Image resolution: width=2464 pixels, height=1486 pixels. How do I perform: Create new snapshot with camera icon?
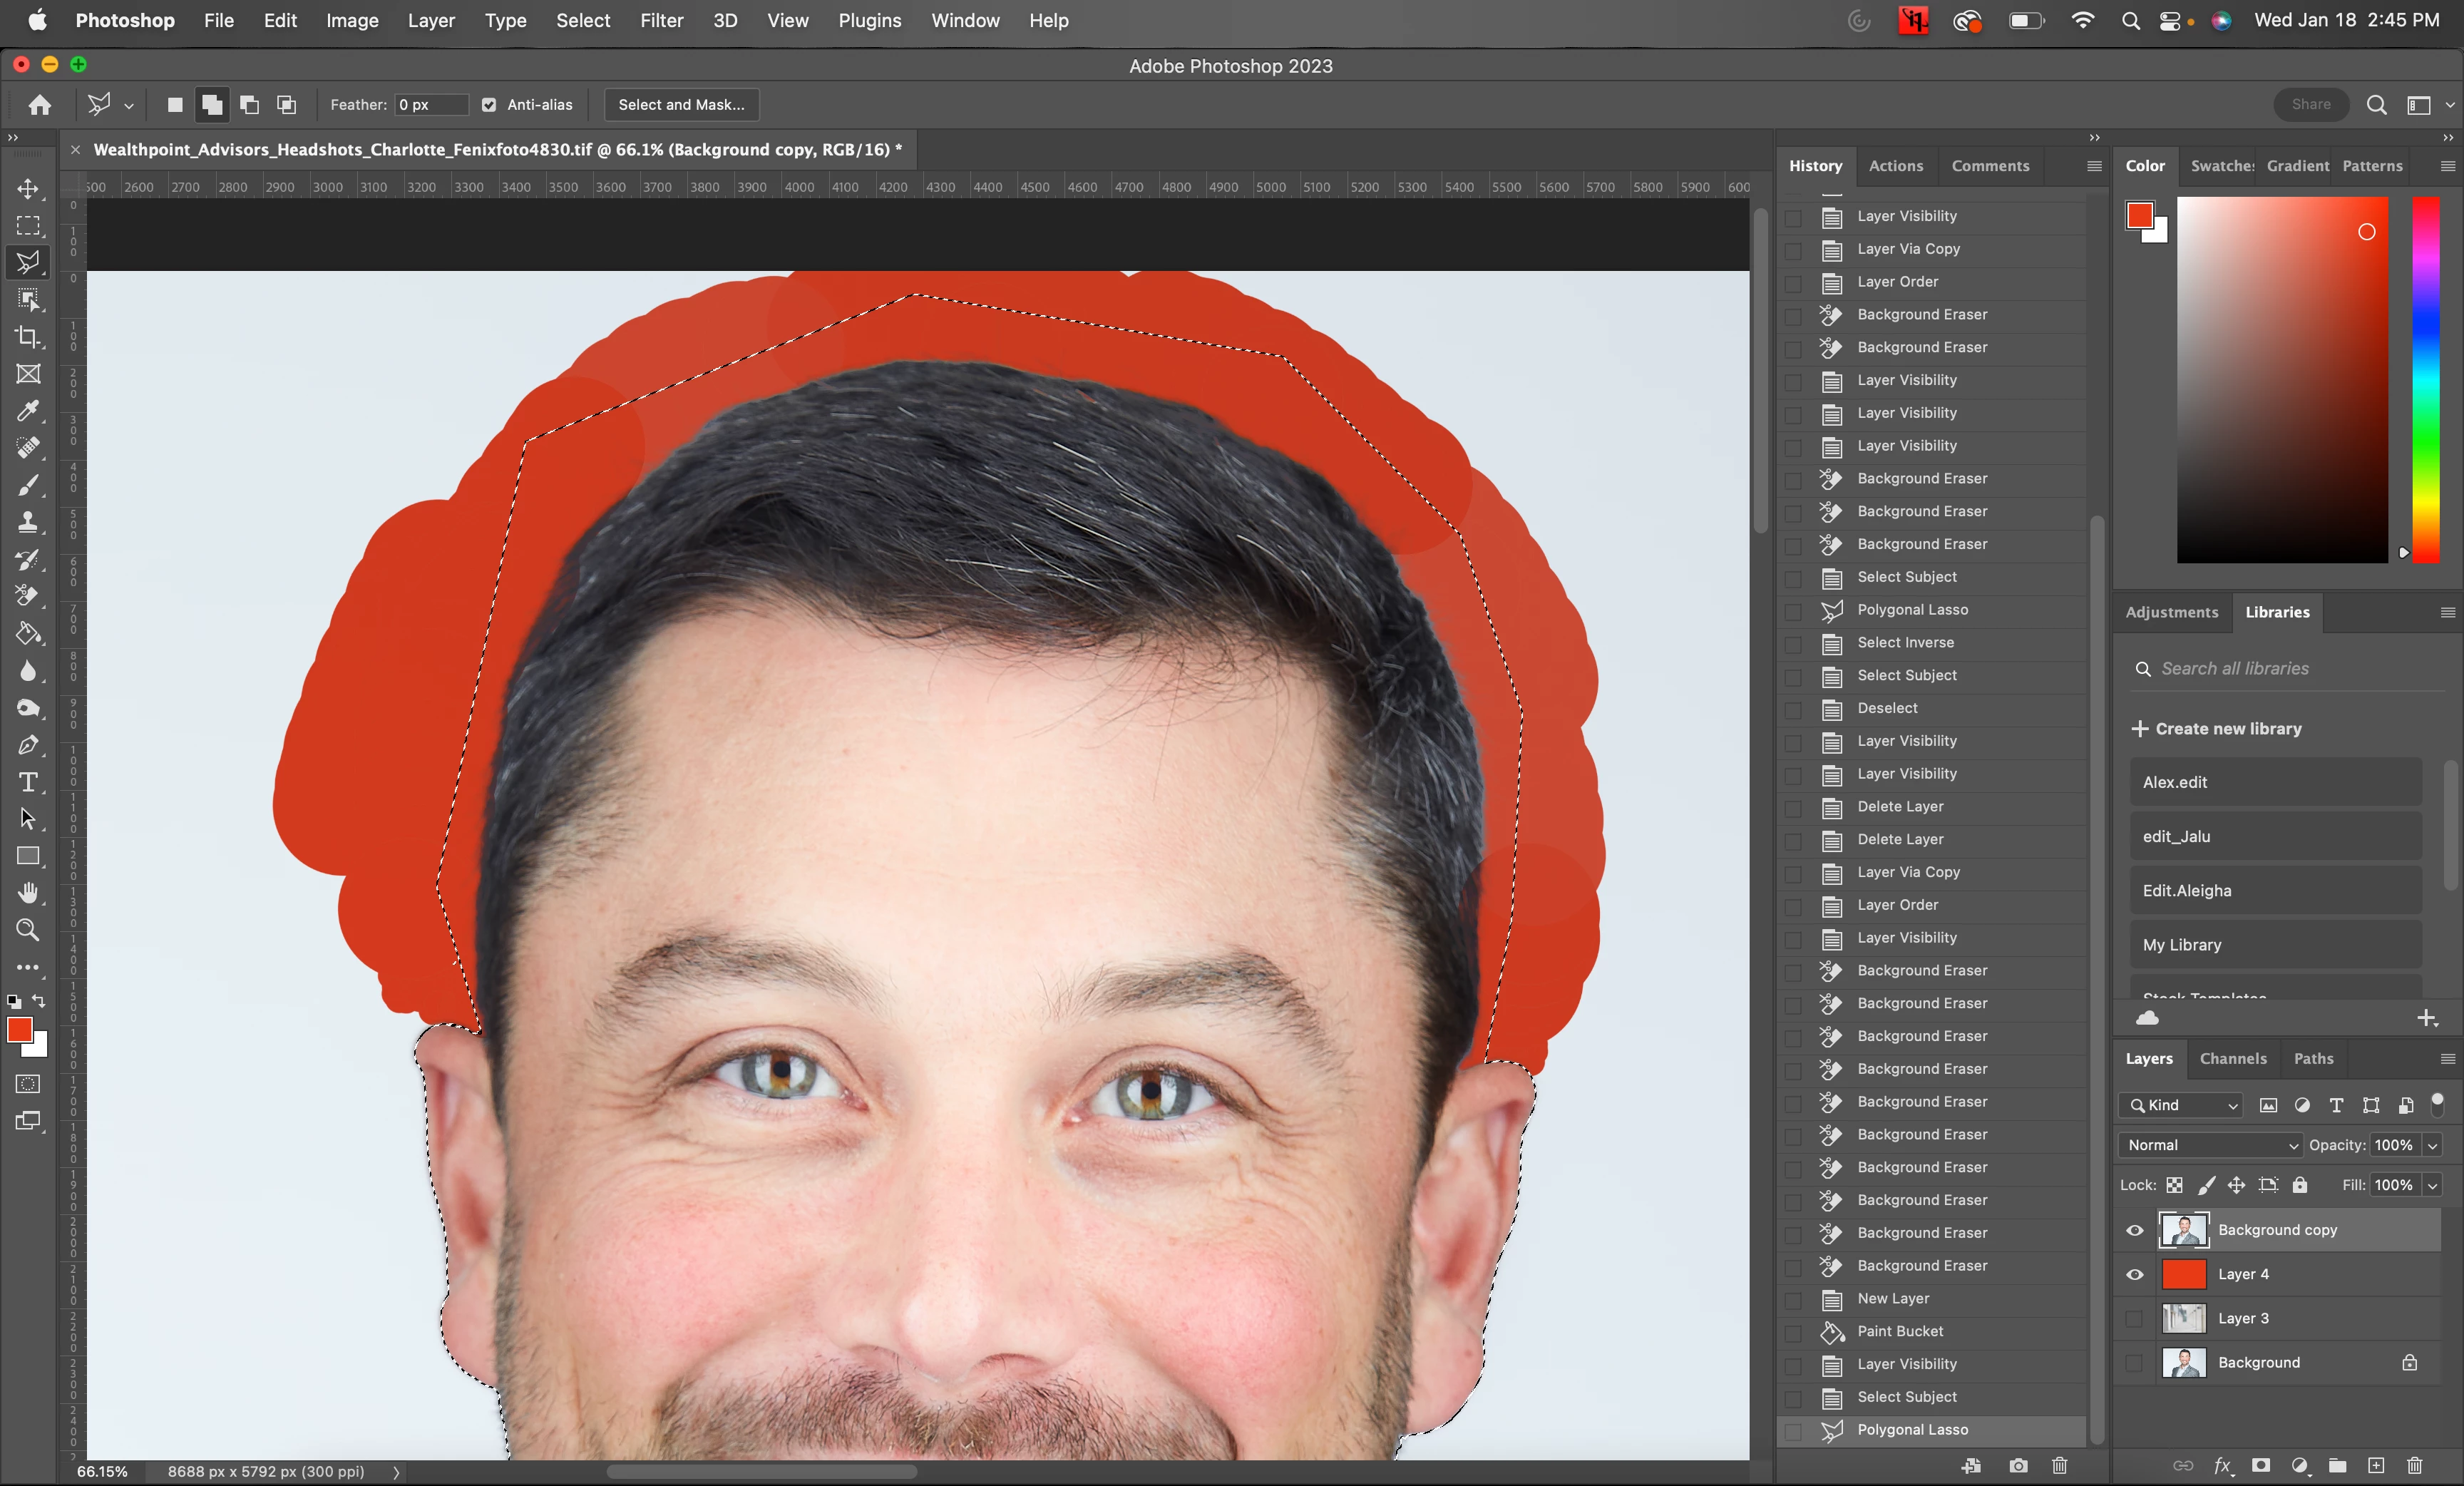click(2018, 1465)
